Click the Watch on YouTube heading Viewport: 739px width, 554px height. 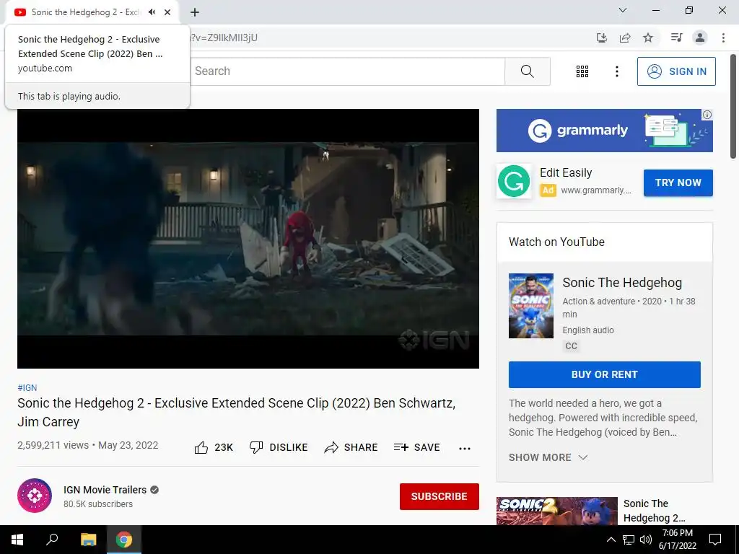[556, 242]
